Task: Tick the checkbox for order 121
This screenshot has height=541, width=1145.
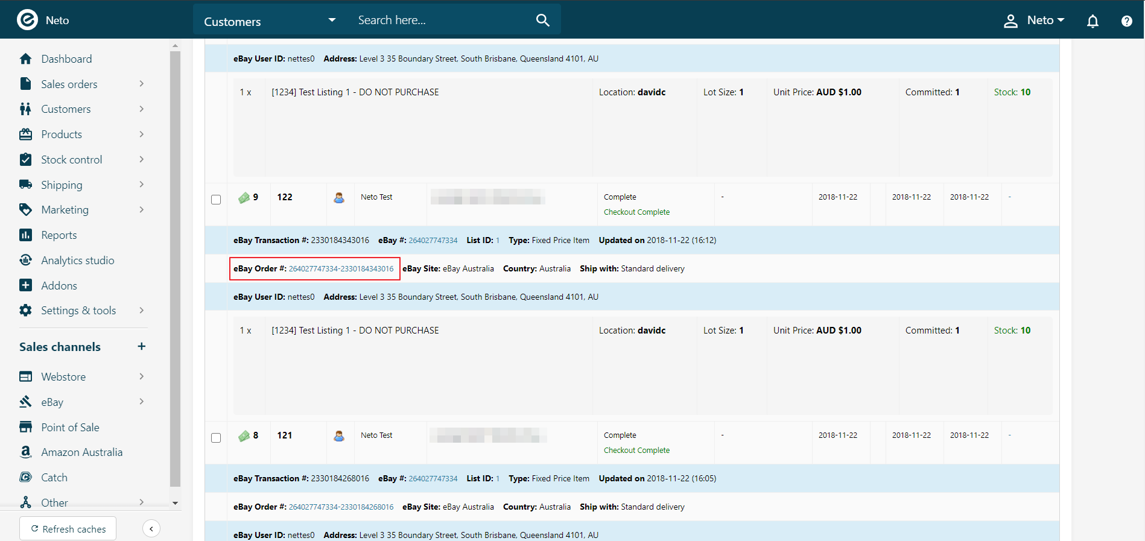Action: 216,438
